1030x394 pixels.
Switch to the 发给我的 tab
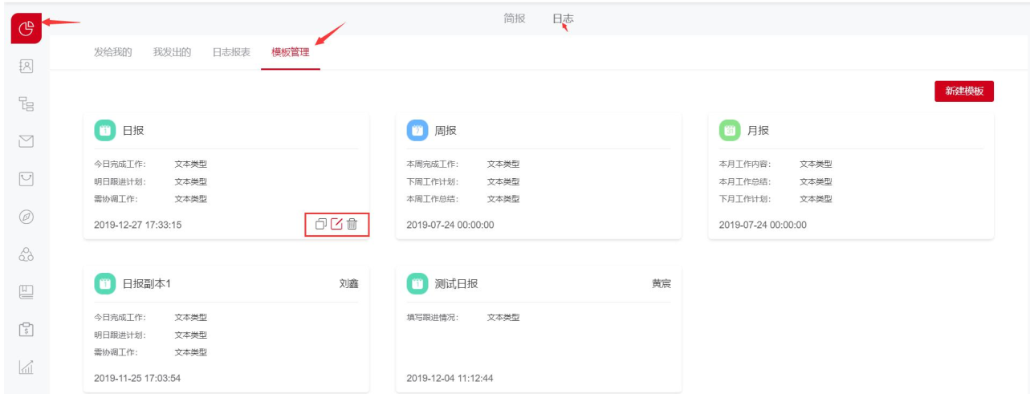coord(112,52)
